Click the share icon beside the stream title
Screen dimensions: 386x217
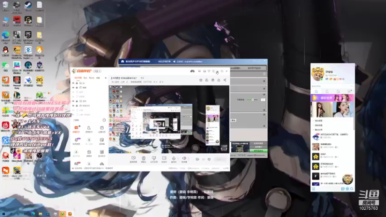click(225, 80)
